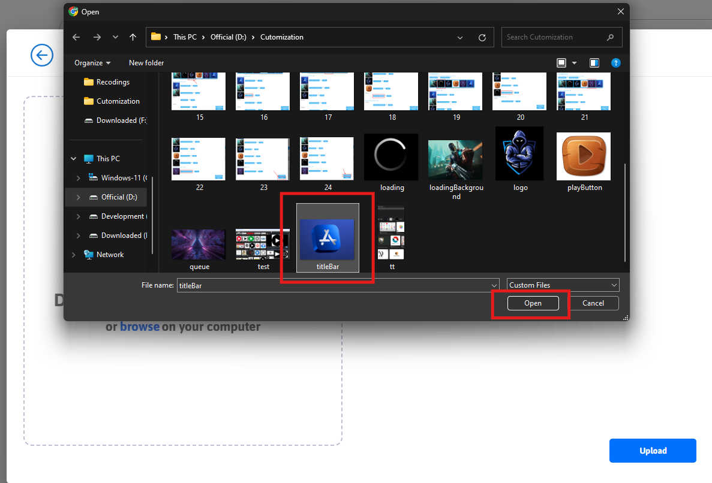The width and height of the screenshot is (712, 483).
Task: Refresh the Cutomization folder view
Action: pos(482,37)
